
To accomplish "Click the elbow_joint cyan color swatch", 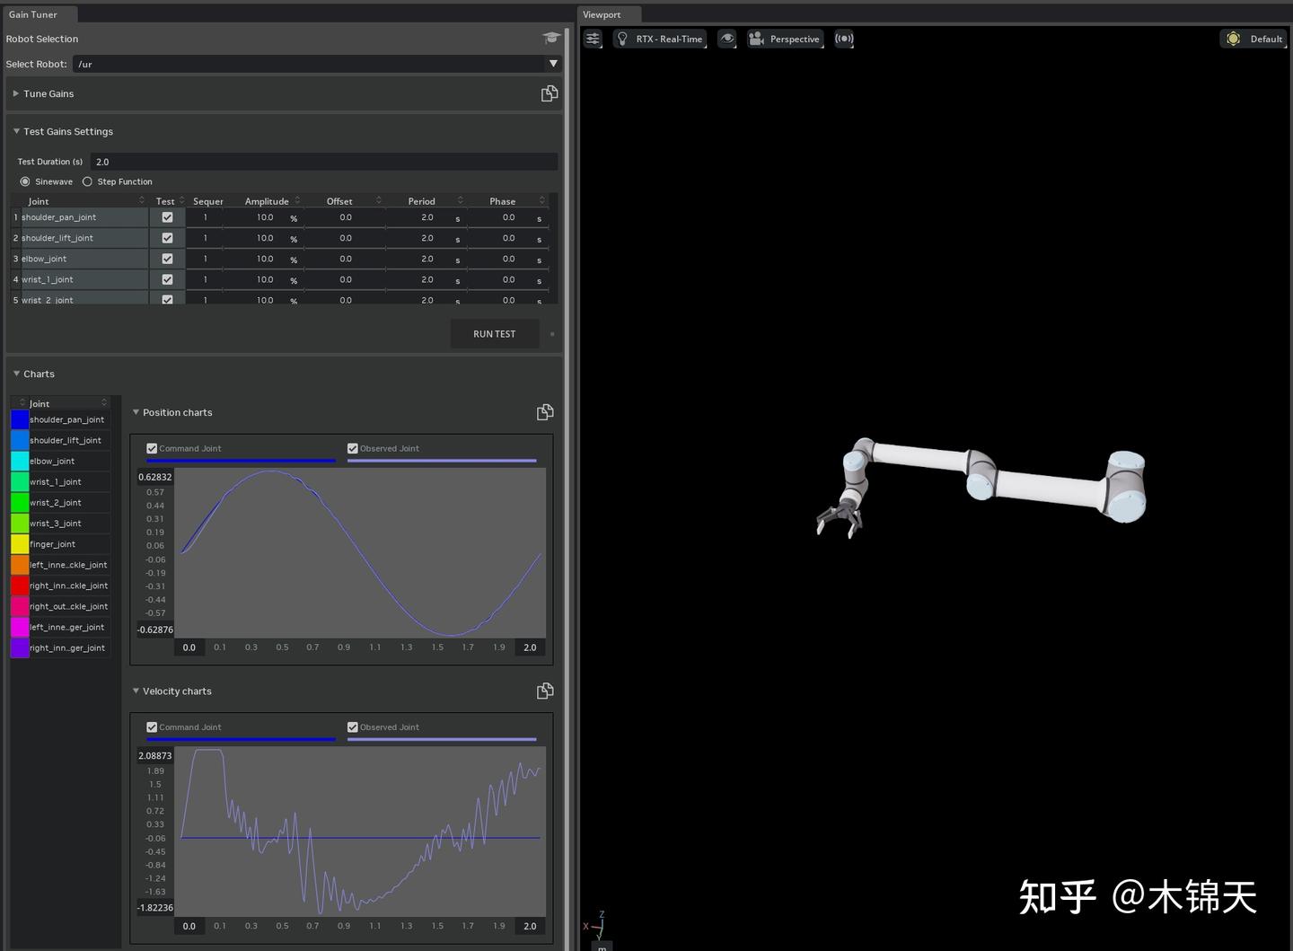I will click(19, 461).
